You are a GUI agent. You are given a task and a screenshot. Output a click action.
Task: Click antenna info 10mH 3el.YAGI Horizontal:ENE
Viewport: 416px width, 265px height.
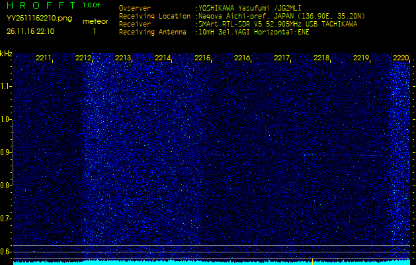coord(253,32)
